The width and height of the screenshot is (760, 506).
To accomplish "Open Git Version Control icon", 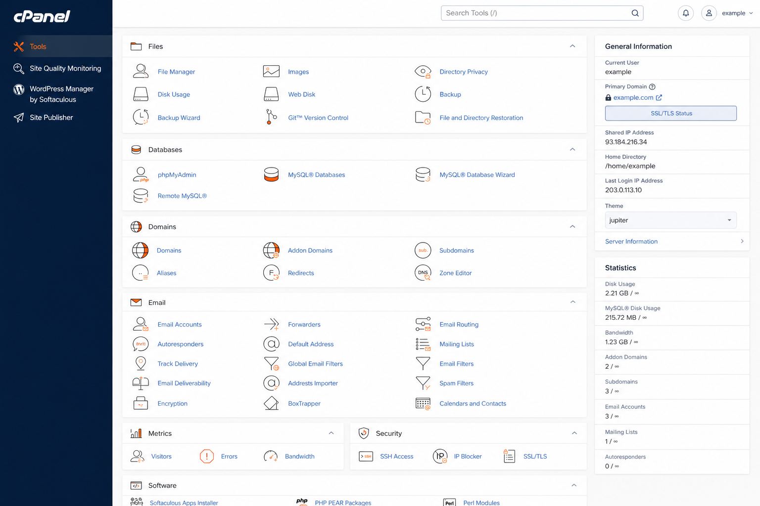I will 271,117.
